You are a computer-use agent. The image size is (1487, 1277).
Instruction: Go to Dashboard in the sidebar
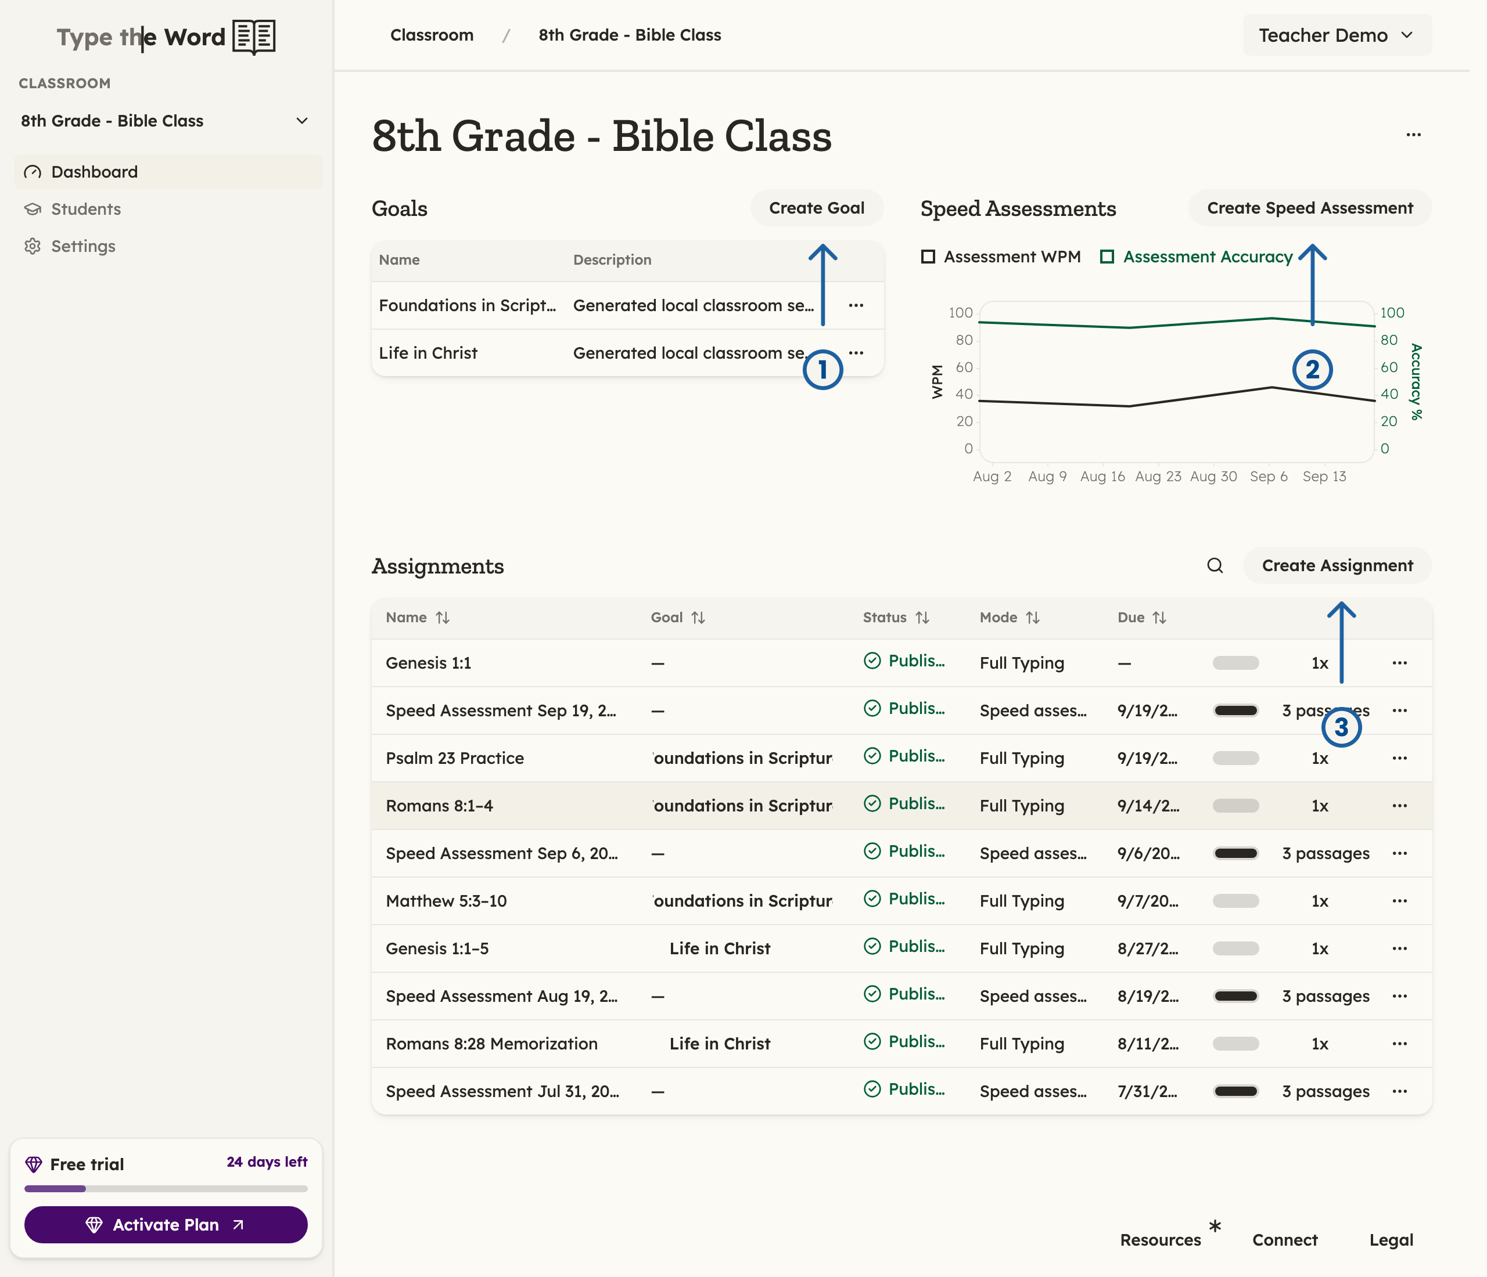click(x=168, y=172)
